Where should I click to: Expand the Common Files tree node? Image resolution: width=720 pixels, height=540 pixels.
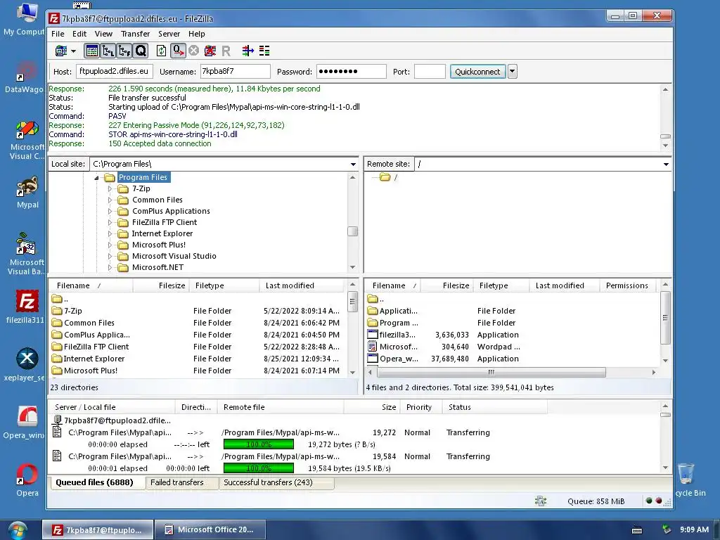coord(110,200)
